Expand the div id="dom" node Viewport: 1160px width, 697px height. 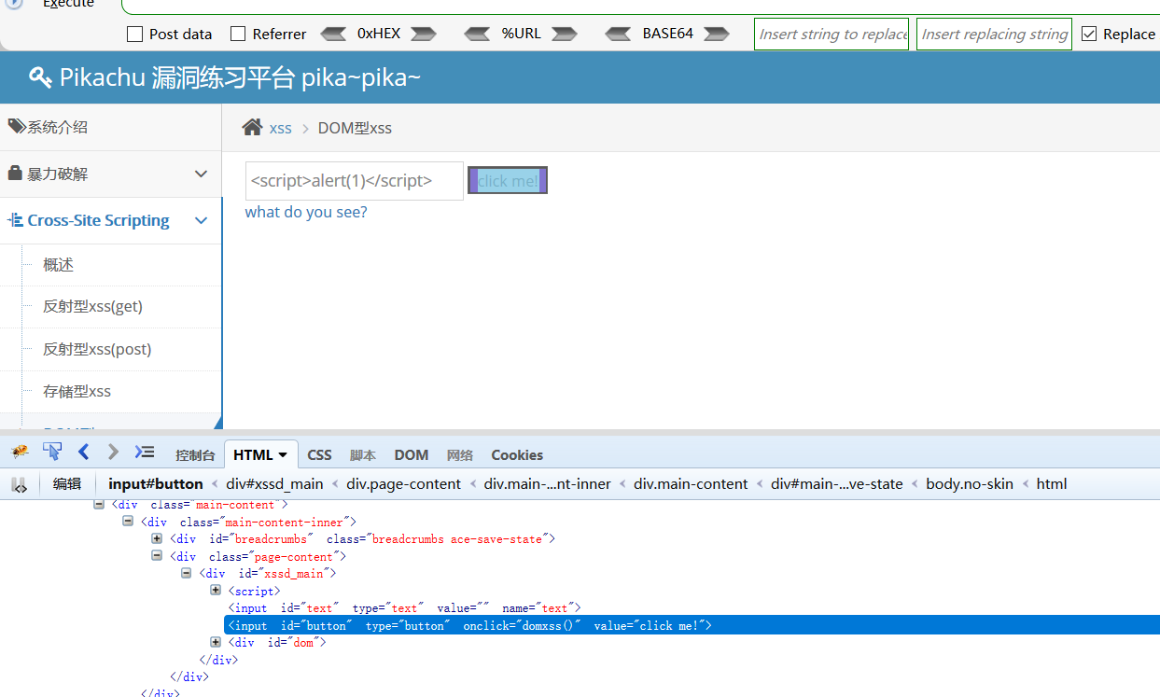pos(216,642)
